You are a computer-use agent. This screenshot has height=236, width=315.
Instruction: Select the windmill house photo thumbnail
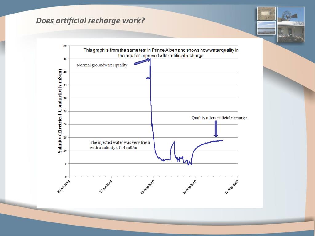coord(291,25)
